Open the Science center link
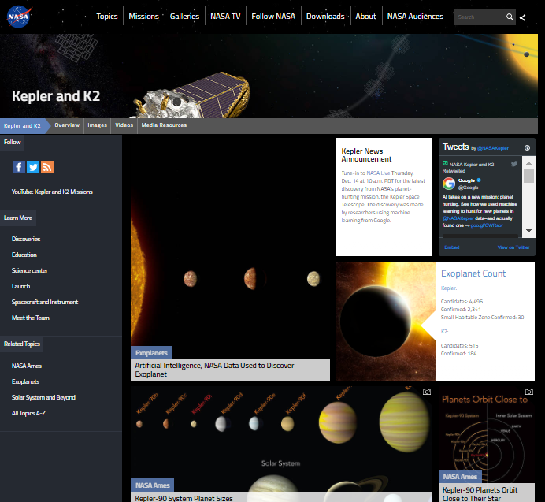The image size is (545, 502). 30,270
